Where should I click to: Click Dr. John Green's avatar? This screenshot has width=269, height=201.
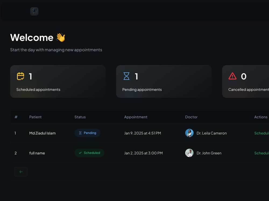pyautogui.click(x=189, y=153)
